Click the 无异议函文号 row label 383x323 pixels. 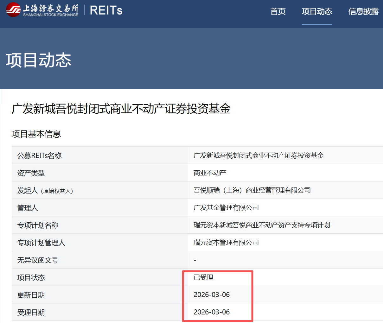click(x=38, y=260)
